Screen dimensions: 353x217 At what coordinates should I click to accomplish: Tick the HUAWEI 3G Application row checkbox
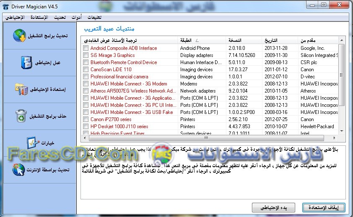[x=86, y=98]
